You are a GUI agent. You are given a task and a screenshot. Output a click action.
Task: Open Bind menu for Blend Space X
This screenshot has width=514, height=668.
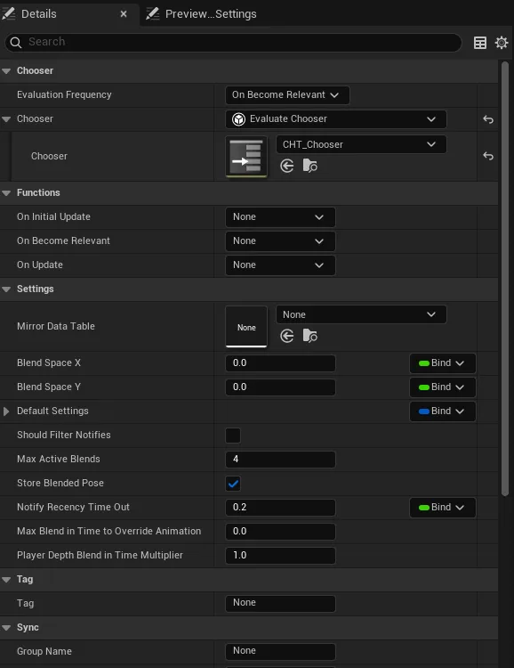click(x=442, y=363)
